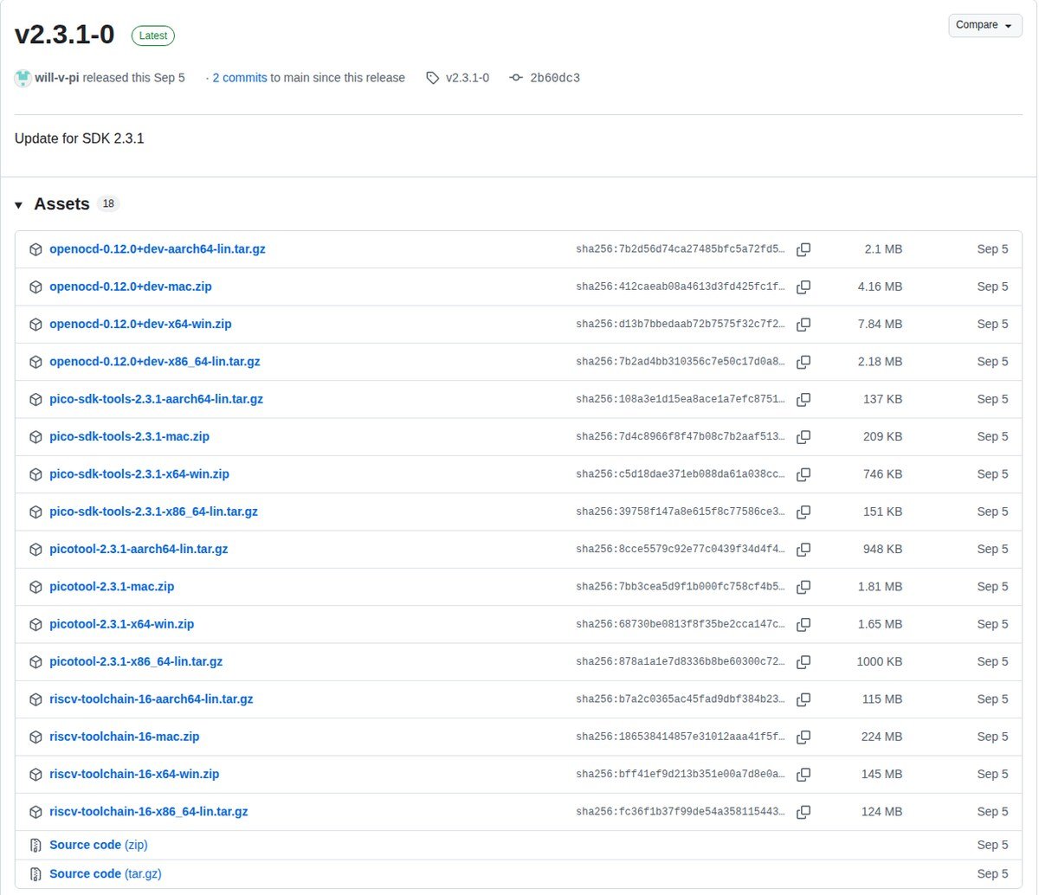Download picotool-2.3.1-x64-win.zip
The width and height of the screenshot is (1039, 895).
pyautogui.click(x=121, y=624)
